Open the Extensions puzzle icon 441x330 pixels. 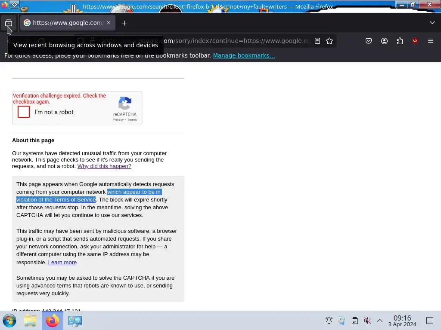click(400, 41)
